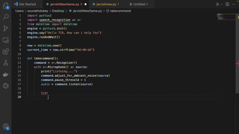Open the Source Control view
Screen dimensions: 239x134
click(6, 28)
